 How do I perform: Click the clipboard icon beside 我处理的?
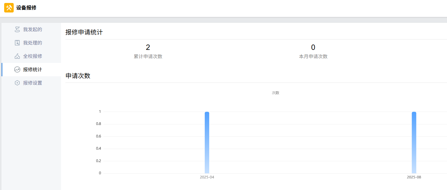pyautogui.click(x=17, y=43)
